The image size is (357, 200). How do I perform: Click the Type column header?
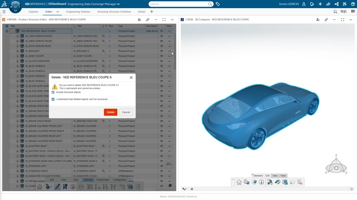(120, 26)
